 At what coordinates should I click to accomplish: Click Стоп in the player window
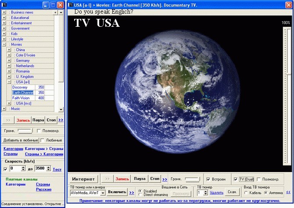click(x=155, y=179)
